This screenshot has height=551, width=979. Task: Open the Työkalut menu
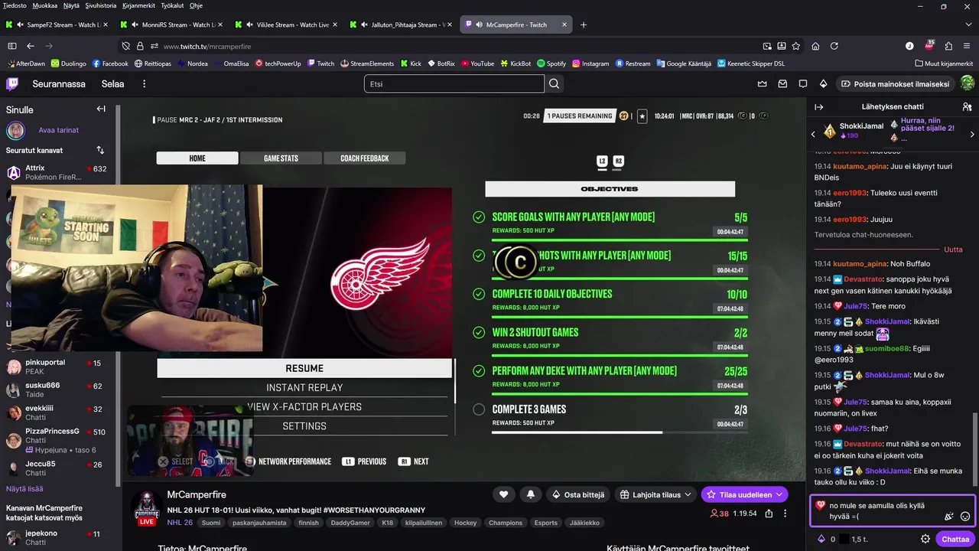(x=172, y=5)
